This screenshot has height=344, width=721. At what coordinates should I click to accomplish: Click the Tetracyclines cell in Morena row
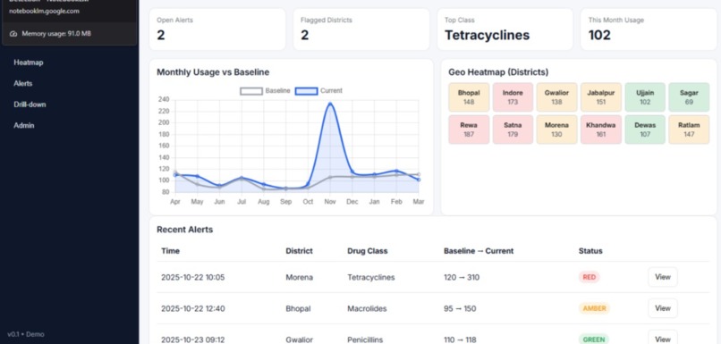coord(370,277)
